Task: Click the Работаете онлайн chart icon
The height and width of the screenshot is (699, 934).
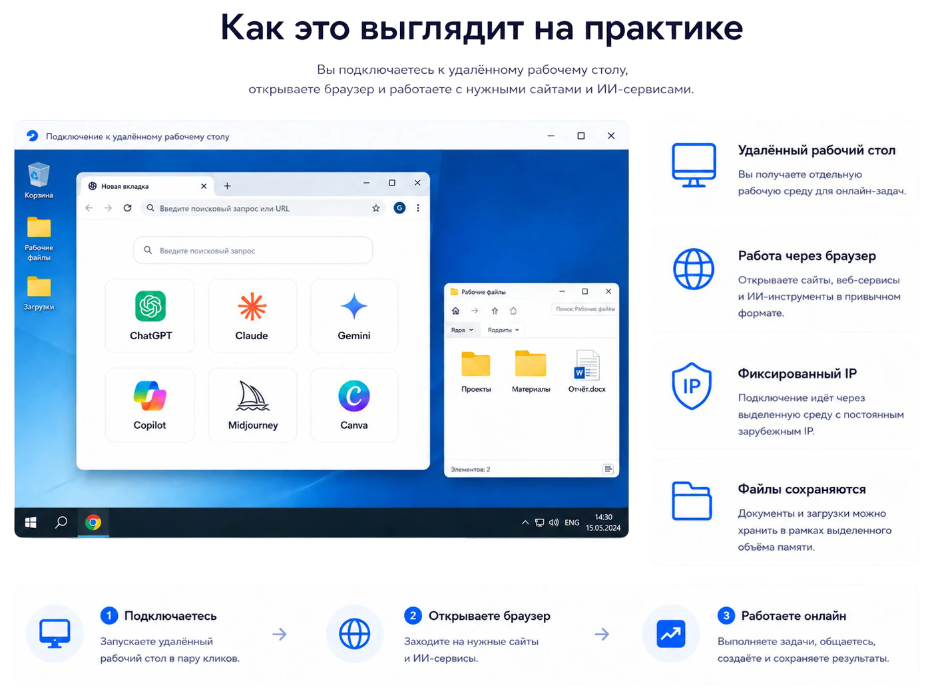Action: click(670, 634)
